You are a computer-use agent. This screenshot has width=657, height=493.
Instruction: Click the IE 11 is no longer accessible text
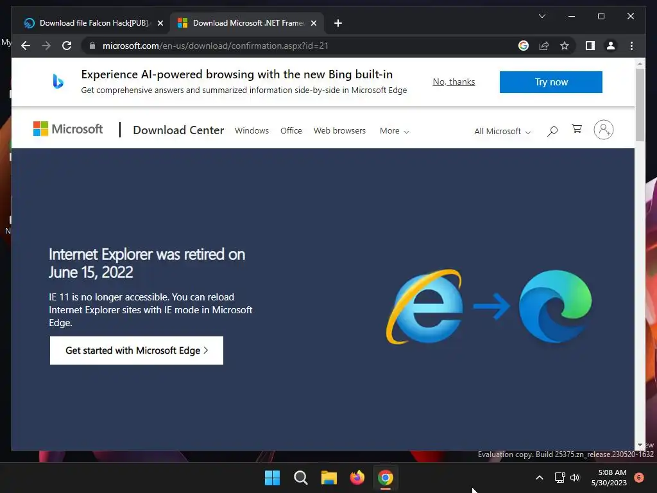click(x=151, y=310)
